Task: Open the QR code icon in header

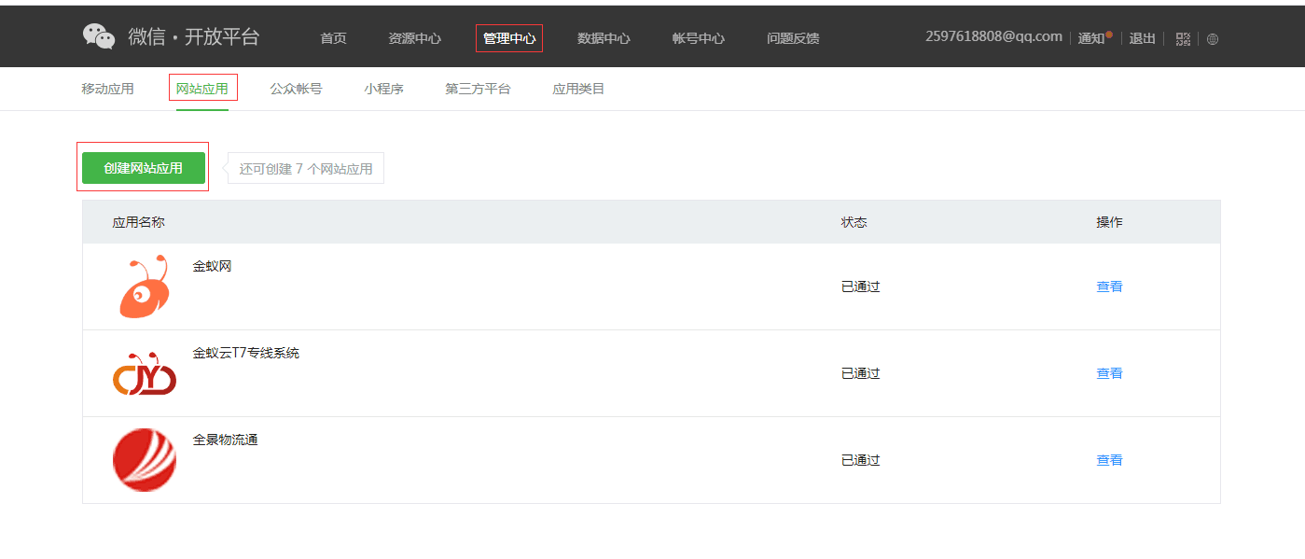Action: tap(1183, 38)
